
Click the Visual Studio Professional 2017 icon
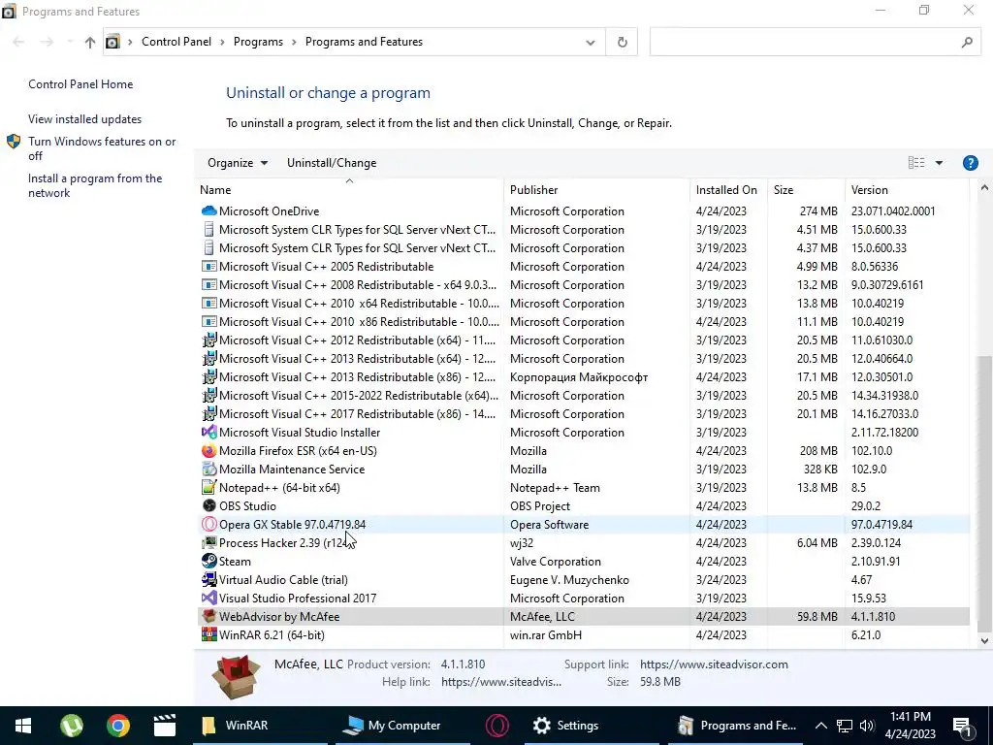tap(209, 598)
